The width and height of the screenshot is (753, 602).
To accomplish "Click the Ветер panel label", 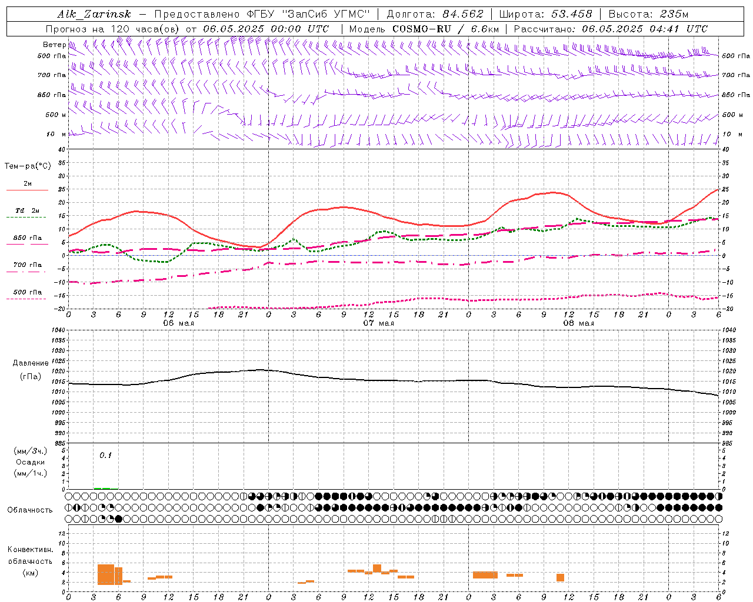I will (54, 45).
